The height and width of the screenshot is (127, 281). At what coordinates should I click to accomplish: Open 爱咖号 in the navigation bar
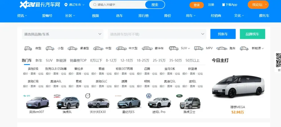[x=47, y=16]
